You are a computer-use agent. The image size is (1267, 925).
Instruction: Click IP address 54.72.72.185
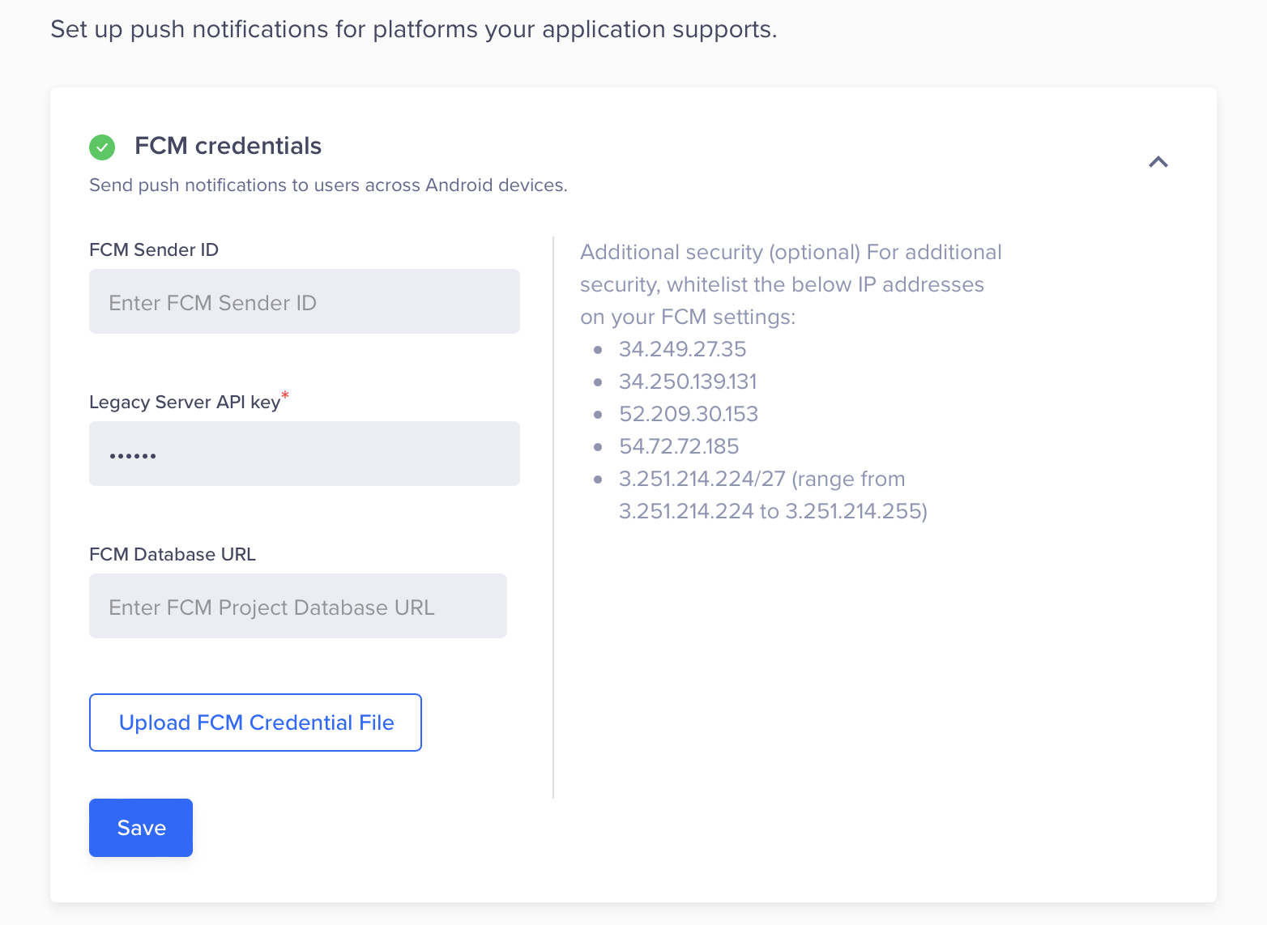tap(679, 446)
